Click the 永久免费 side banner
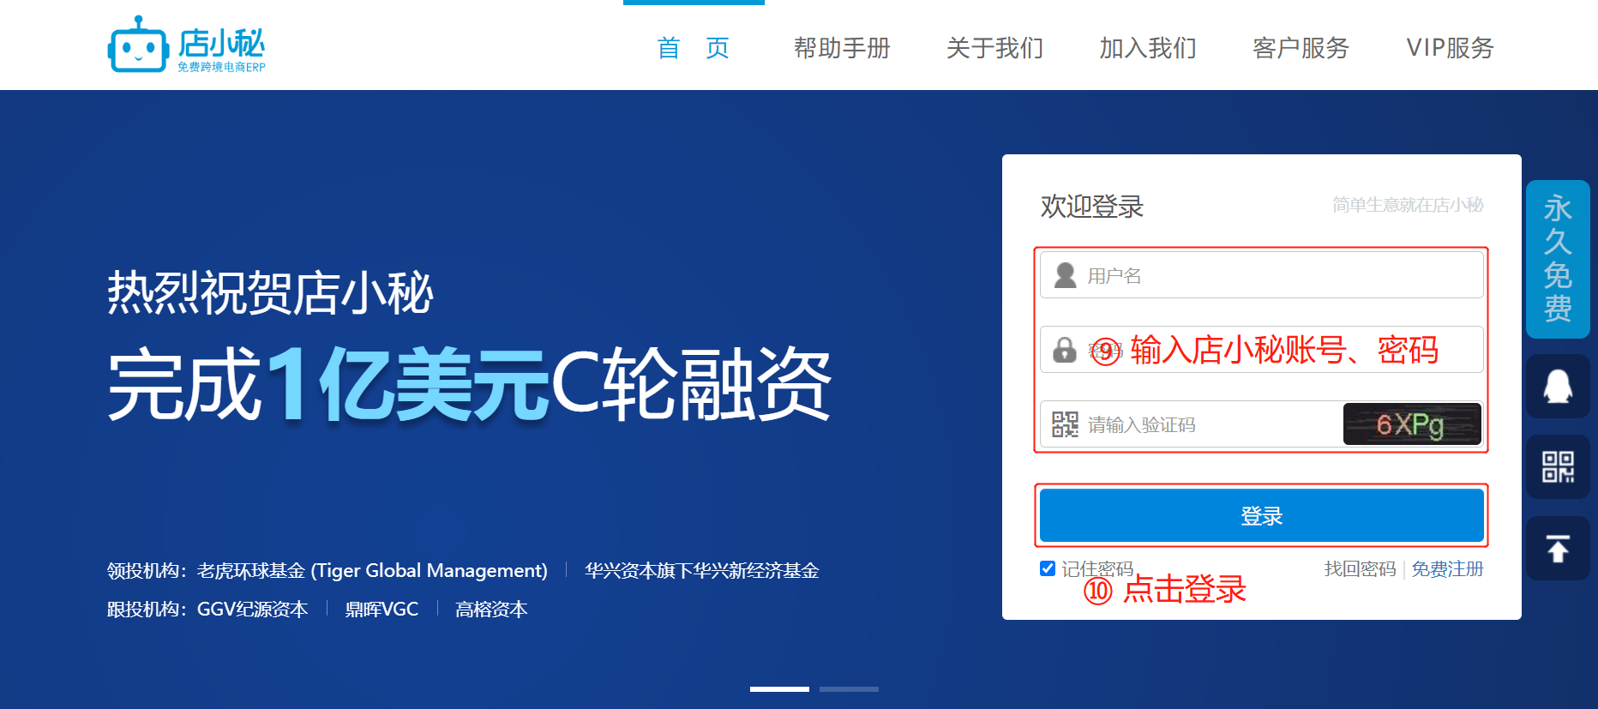Screen dimensions: 1598x709 click(x=1558, y=259)
